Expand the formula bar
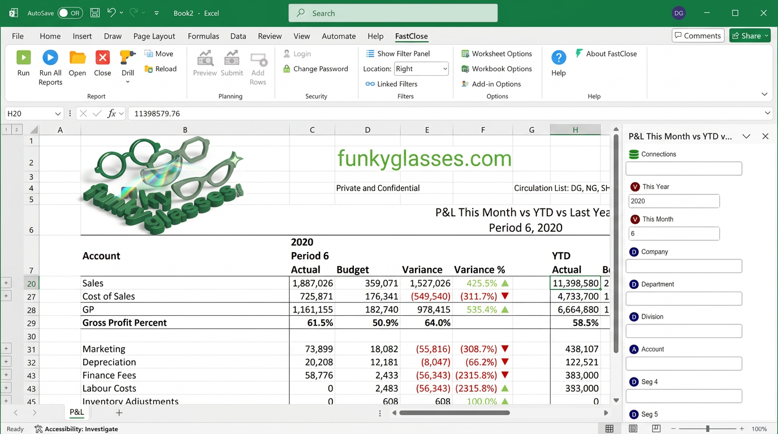This screenshot has width=778, height=434. pos(768,114)
